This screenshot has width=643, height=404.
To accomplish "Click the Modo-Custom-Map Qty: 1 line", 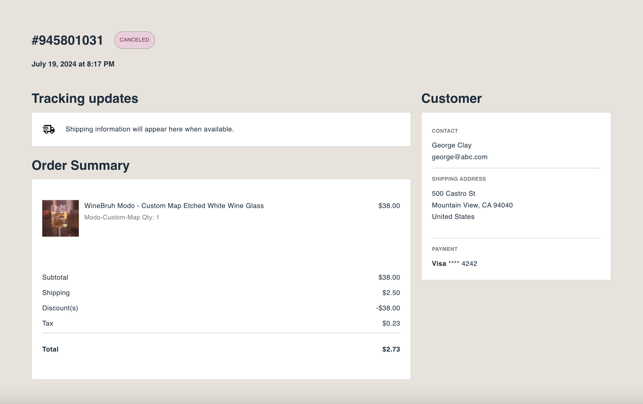I will point(121,217).
